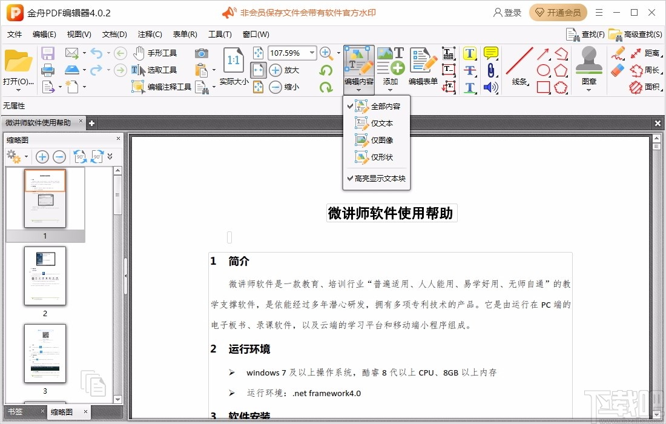Open the 注释(C) menu

click(x=149, y=34)
